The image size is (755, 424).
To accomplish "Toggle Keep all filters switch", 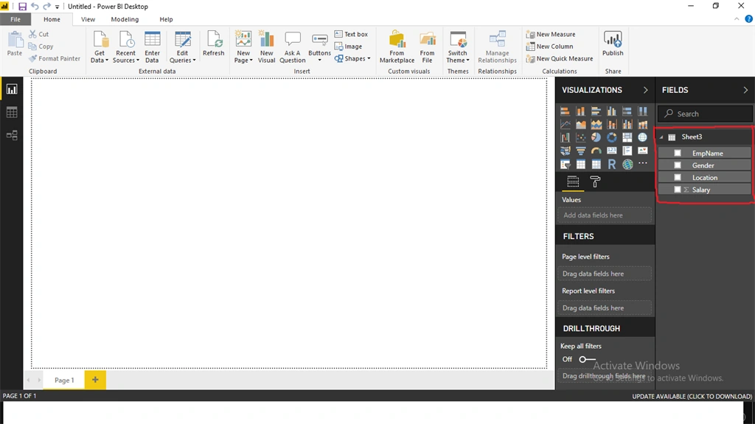I will [588, 359].
